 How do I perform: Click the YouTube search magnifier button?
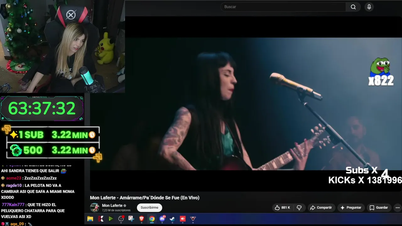353,7
